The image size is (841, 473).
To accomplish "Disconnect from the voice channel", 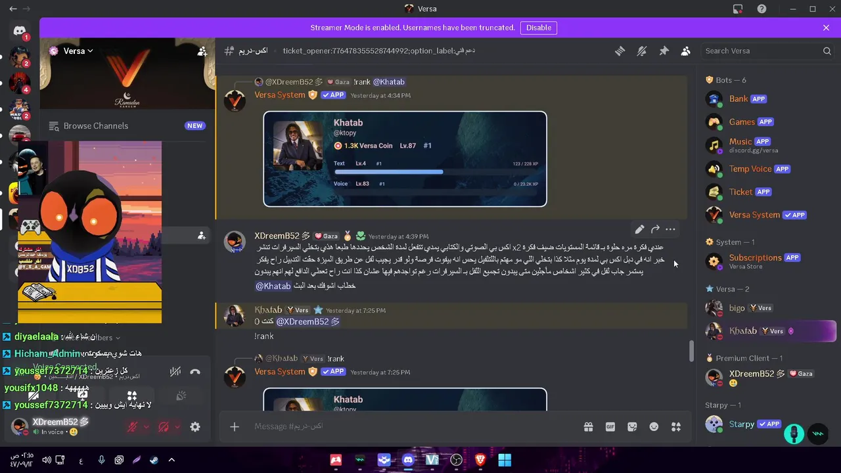I will pos(195,371).
